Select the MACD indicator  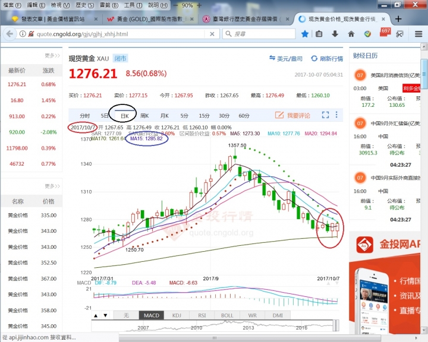[152, 315]
